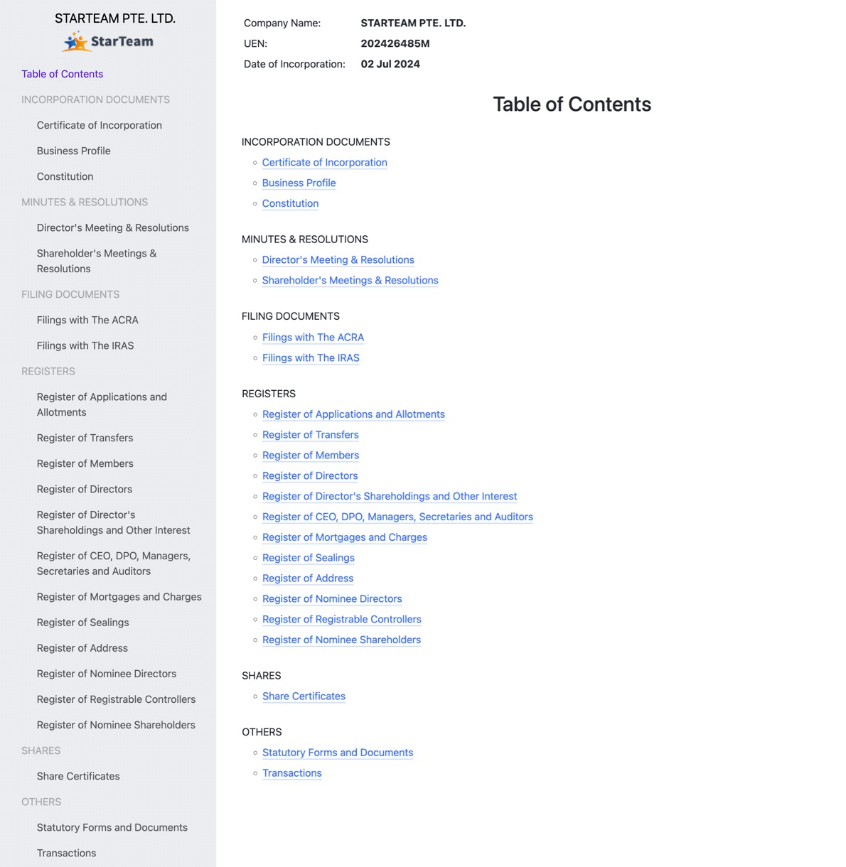Open Statutory Forms and Documents link
846x867 pixels.
tap(338, 752)
